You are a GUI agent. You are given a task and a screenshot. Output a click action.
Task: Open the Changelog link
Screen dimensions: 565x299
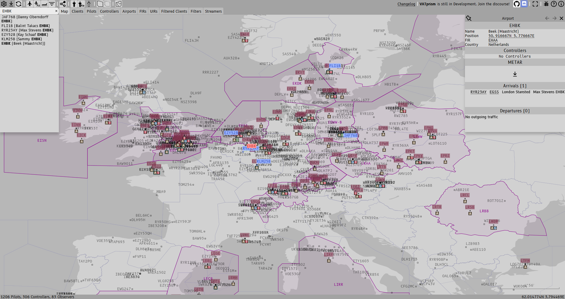406,4
